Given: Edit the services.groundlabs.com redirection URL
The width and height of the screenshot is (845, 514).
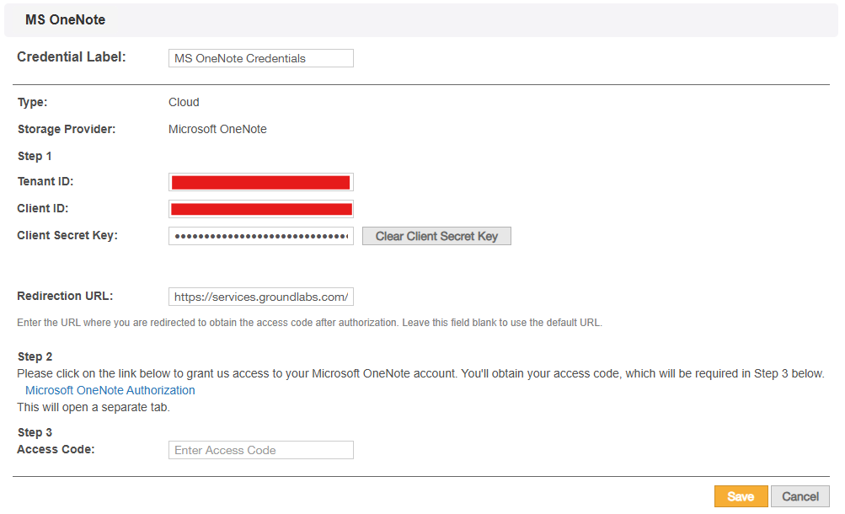Looking at the screenshot, I should (260, 296).
